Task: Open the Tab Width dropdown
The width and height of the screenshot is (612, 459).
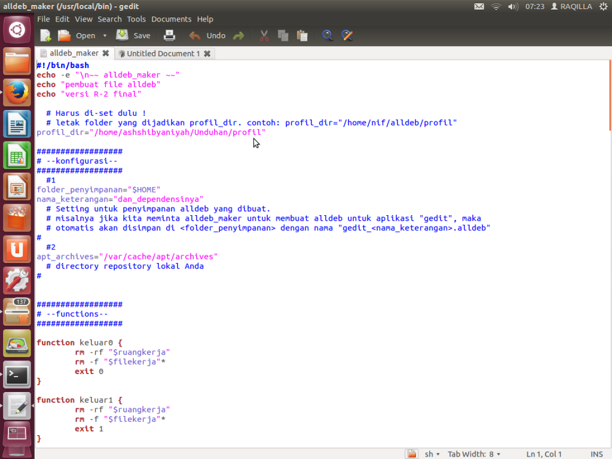Action: tap(474, 454)
